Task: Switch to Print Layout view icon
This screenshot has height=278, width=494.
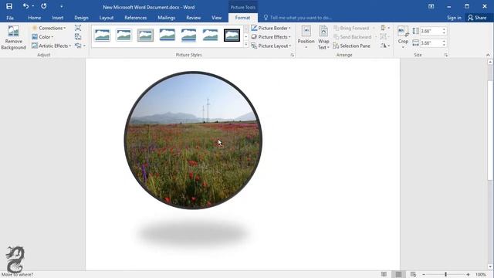Action: (398, 274)
